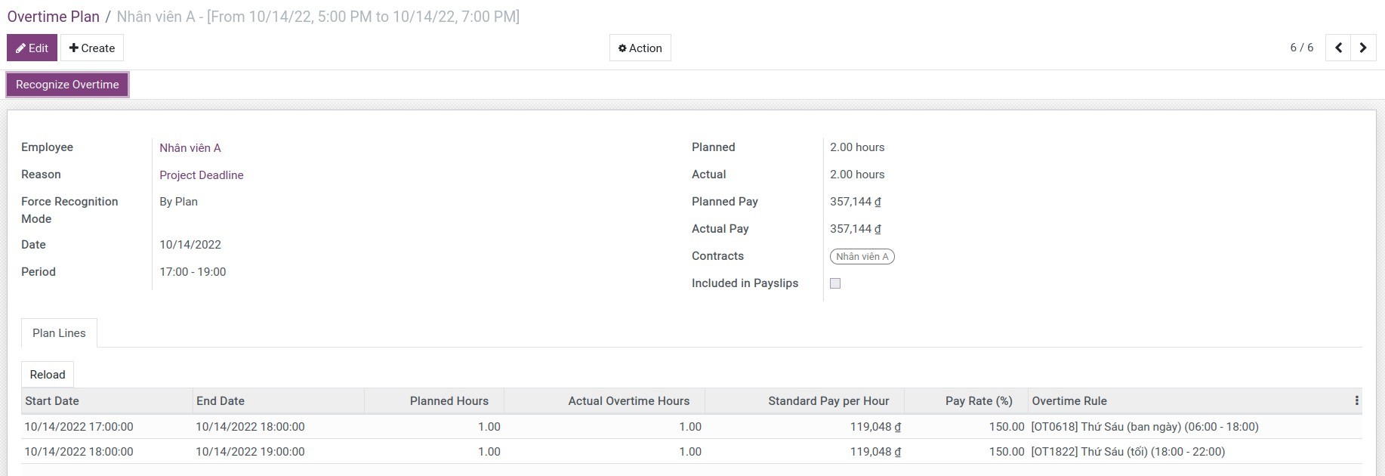1385x476 pixels.
Task: Toggle the Included in Payslips checkbox
Action: coord(835,283)
